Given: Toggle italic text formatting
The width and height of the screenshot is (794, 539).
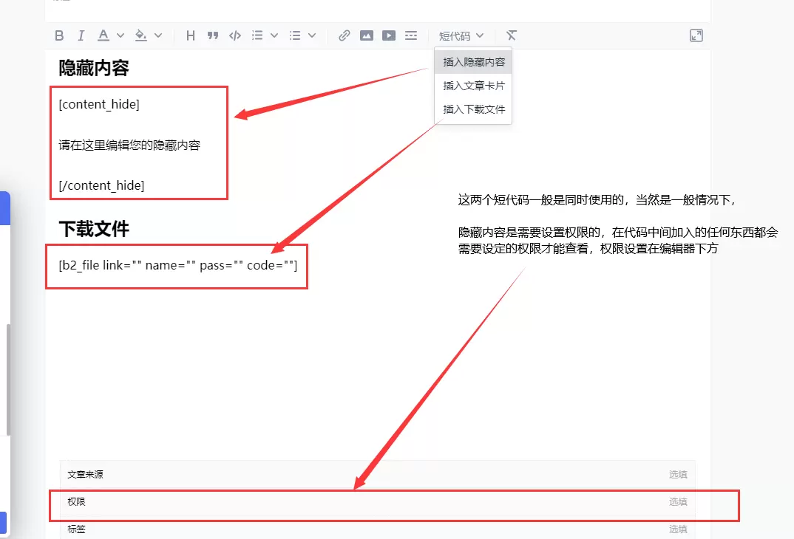Looking at the screenshot, I should pos(80,35).
